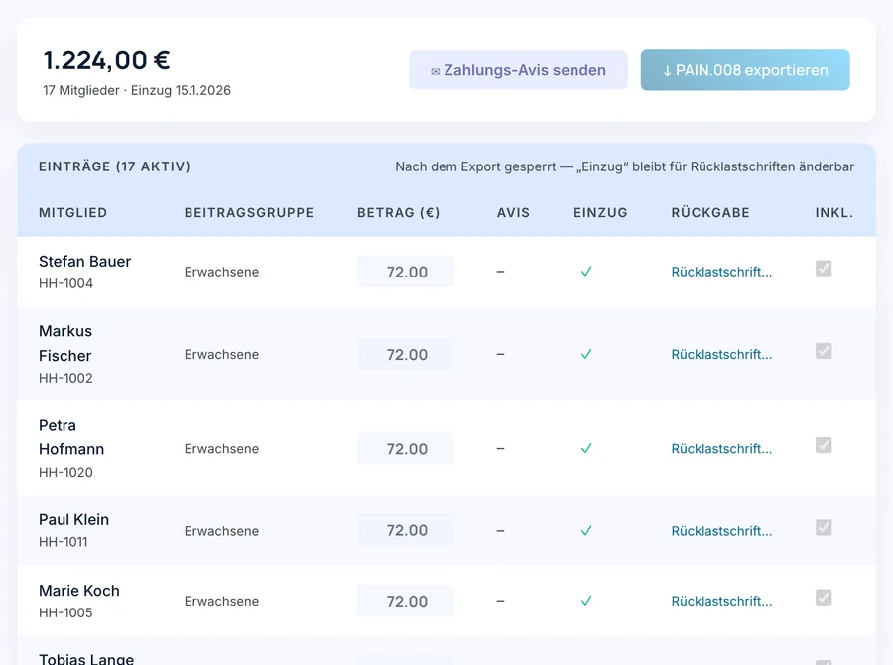The height and width of the screenshot is (665, 893).
Task: Click Avis dash in Stefan Bauer row
Action: pyautogui.click(x=501, y=272)
